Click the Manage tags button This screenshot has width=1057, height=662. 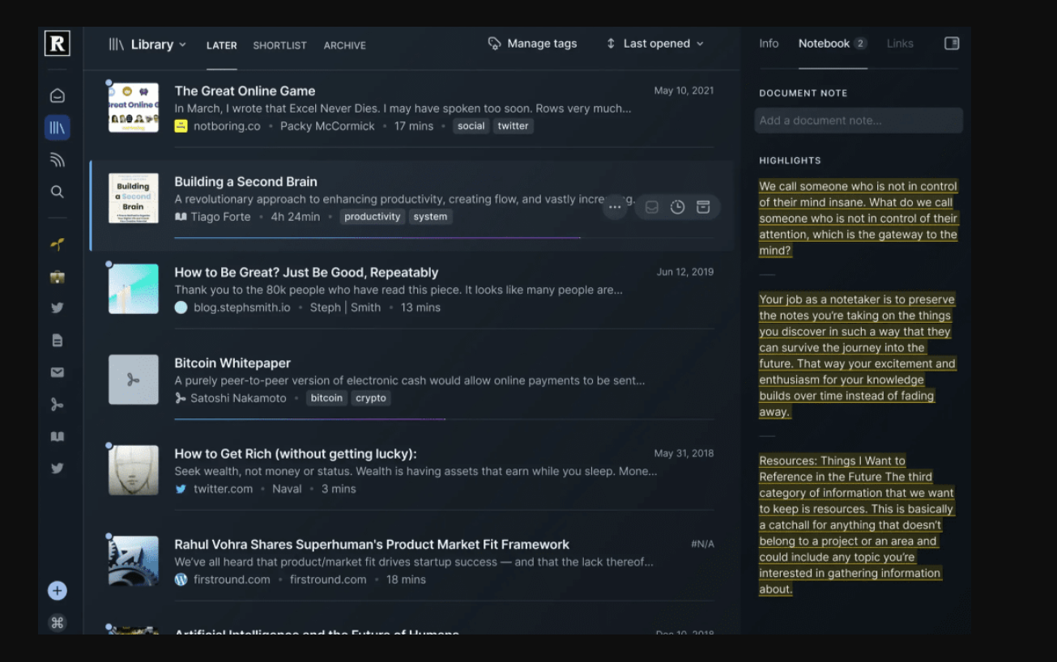click(533, 44)
